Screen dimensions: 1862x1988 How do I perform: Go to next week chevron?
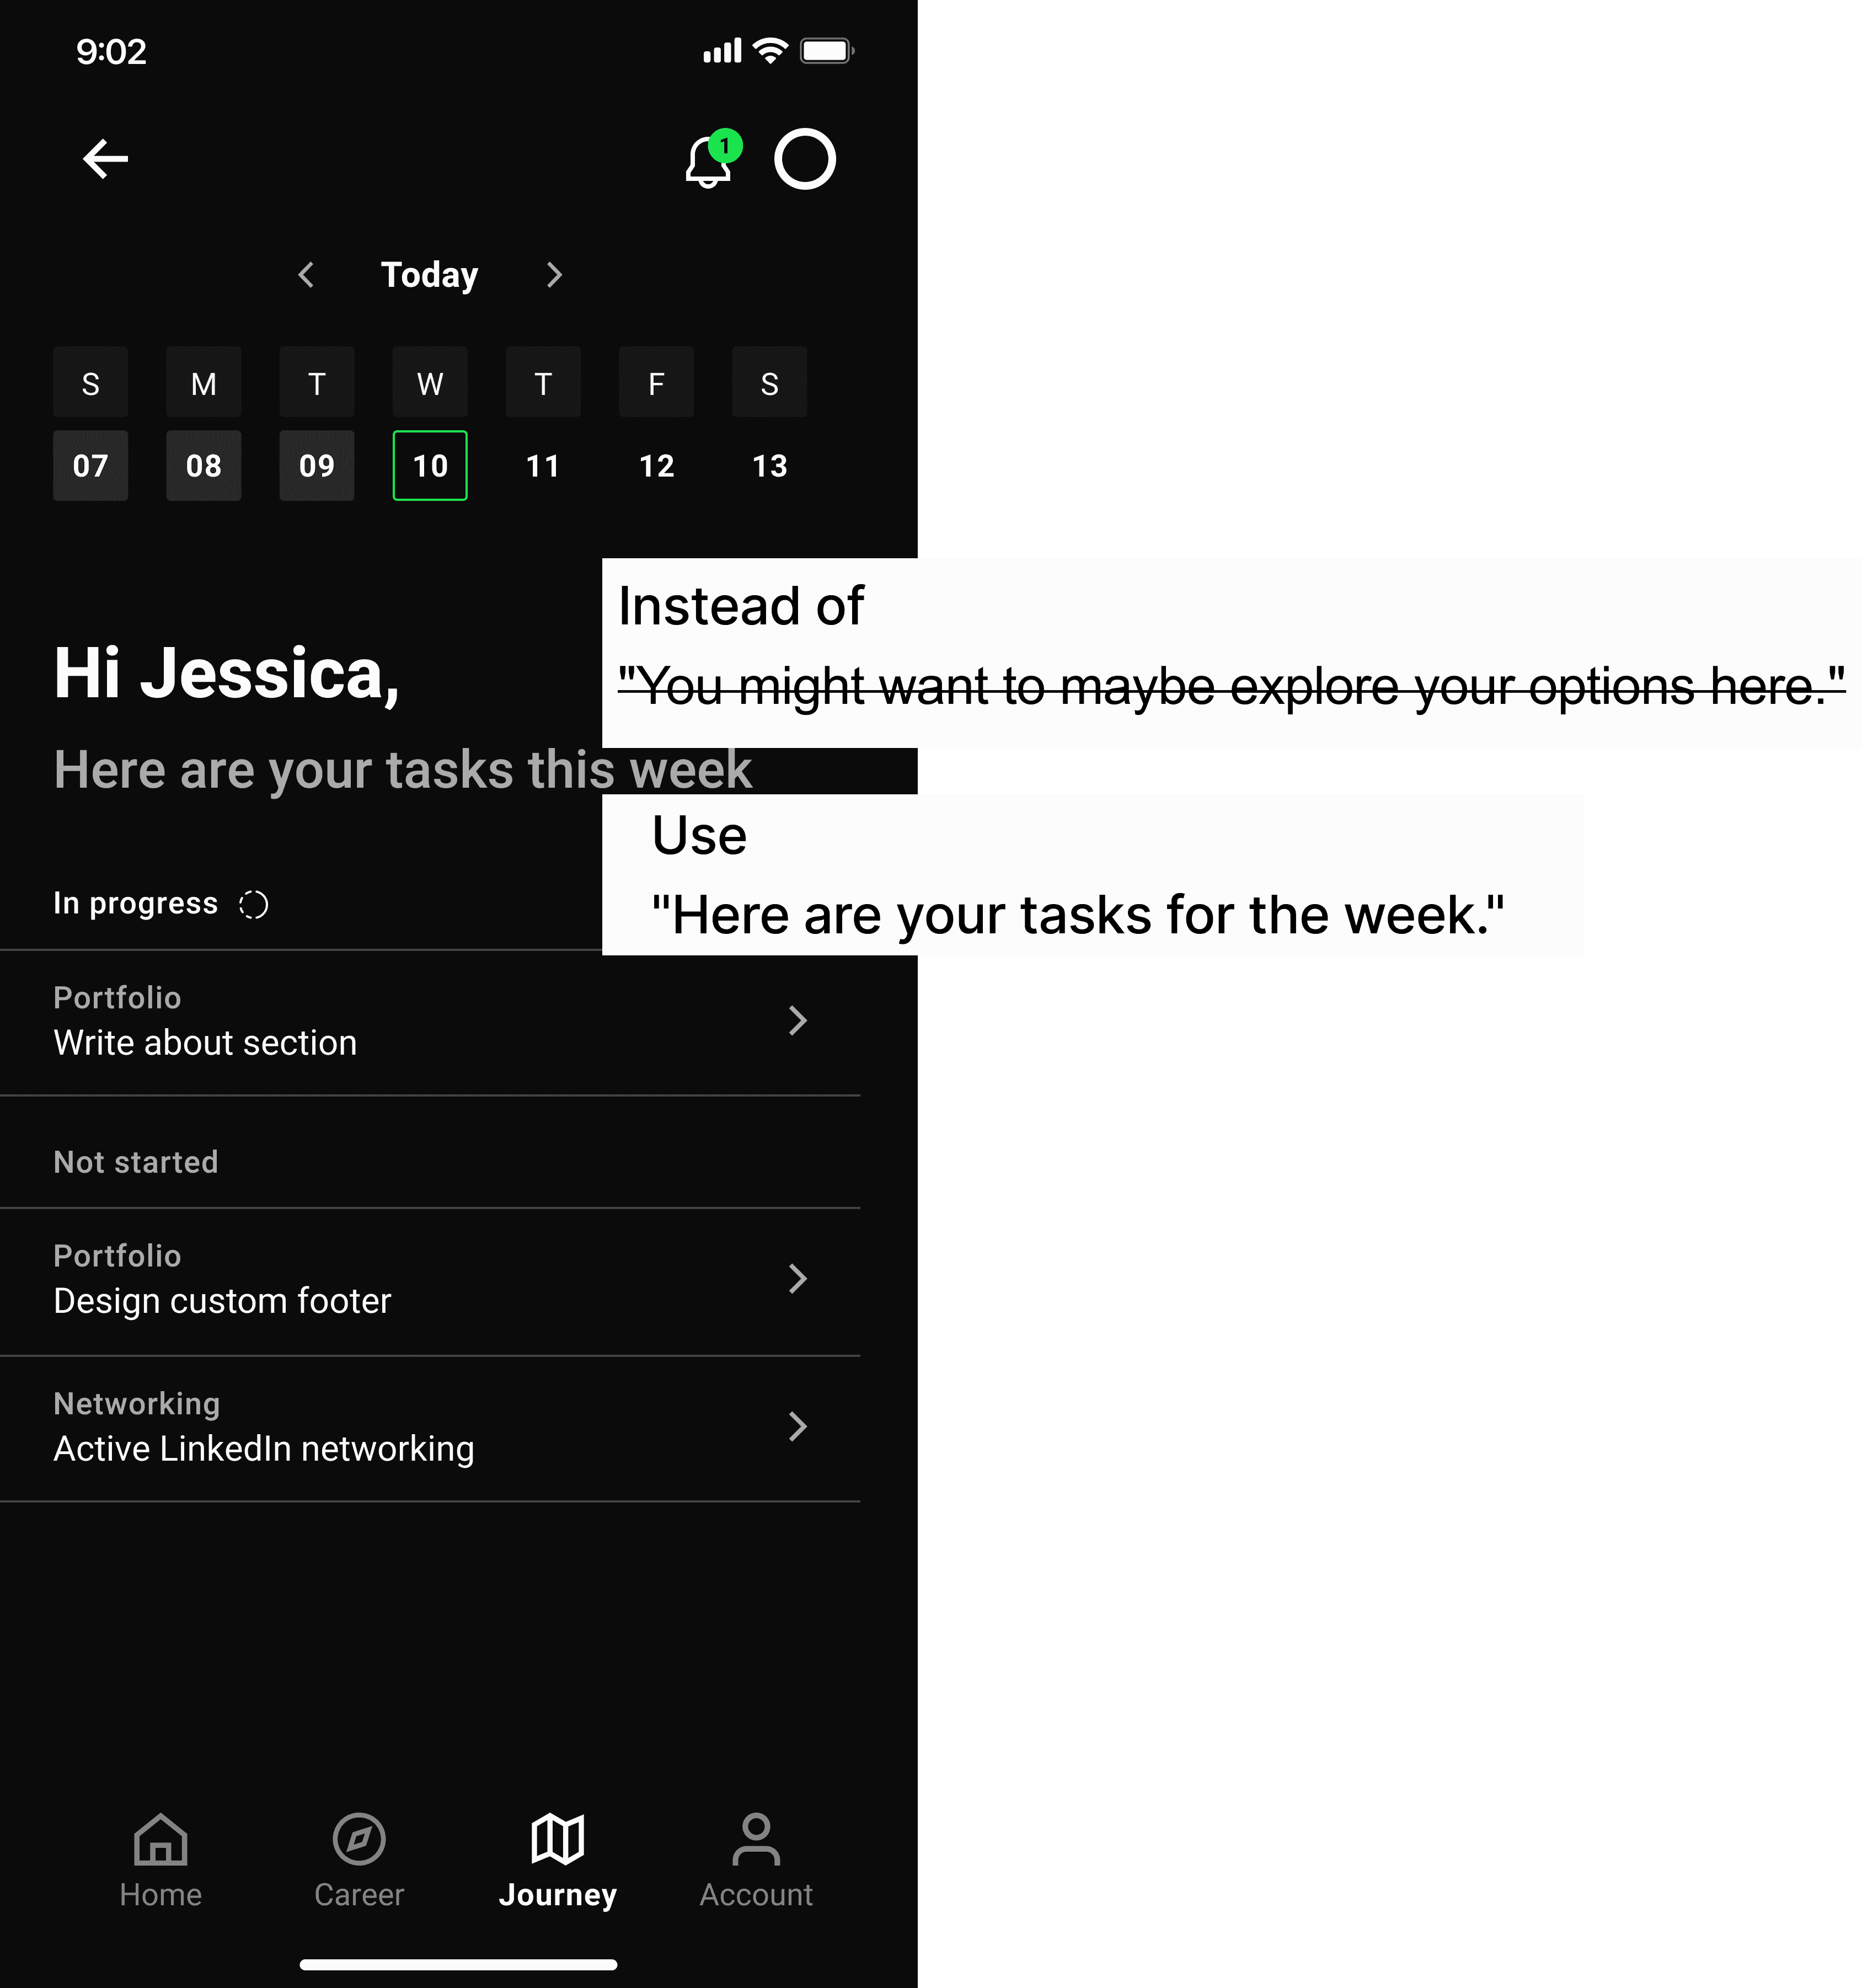(x=554, y=275)
